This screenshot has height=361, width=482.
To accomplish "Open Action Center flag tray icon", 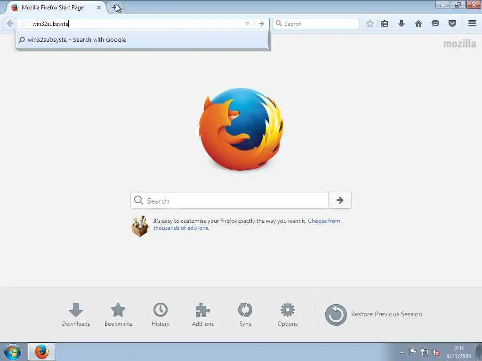I will (413, 352).
